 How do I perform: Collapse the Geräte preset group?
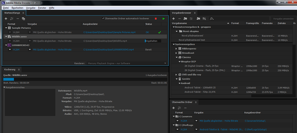pyautogui.click(x=176, y=79)
